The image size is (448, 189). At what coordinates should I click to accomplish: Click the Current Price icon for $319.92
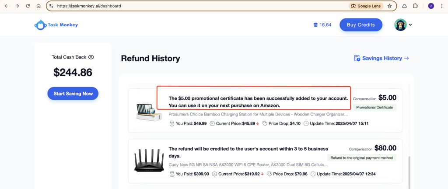214,174
